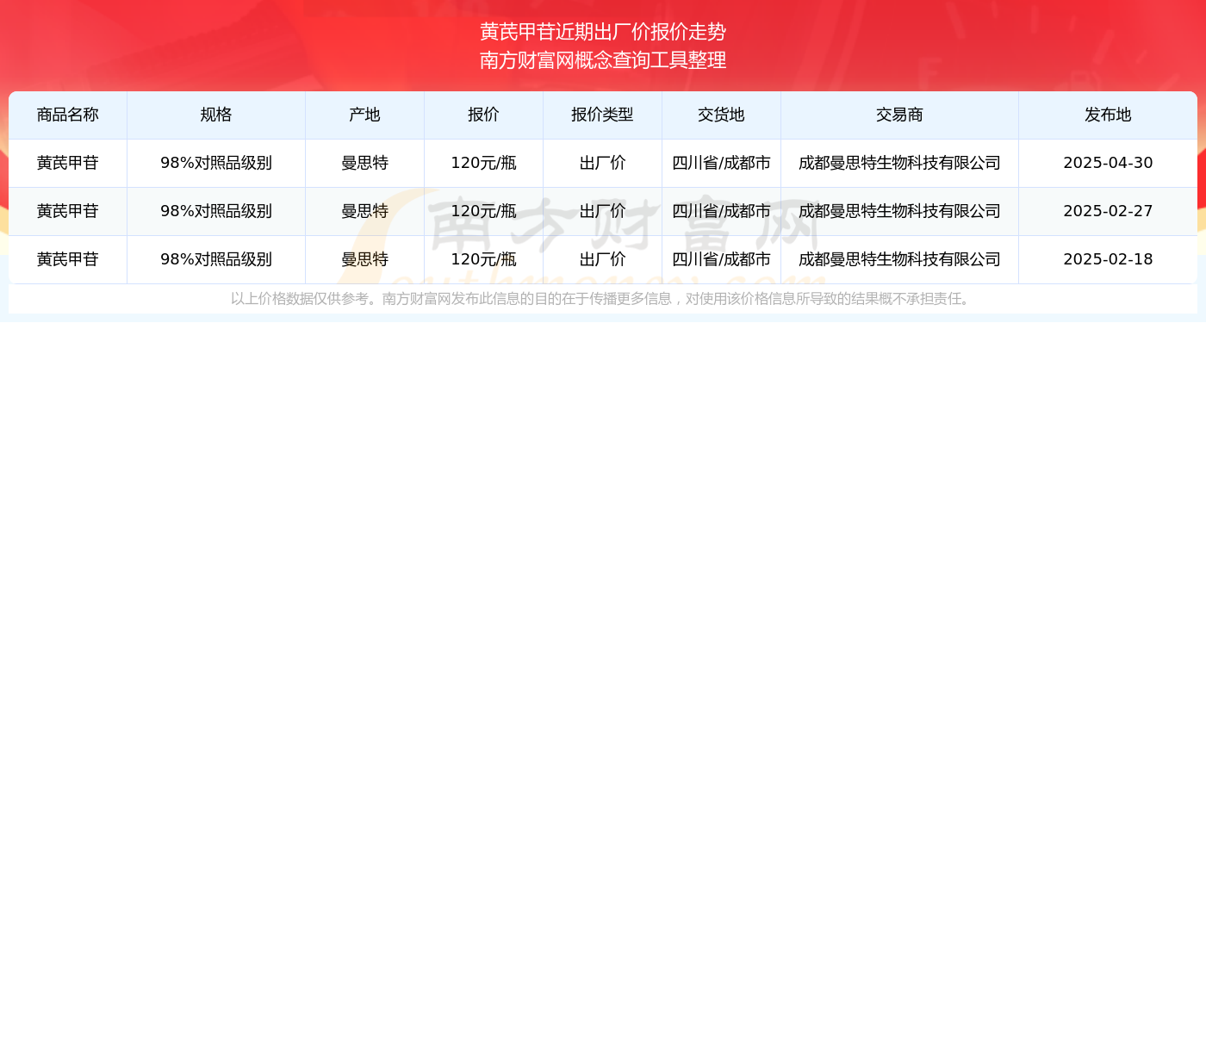Click the 规格 column header

tap(216, 115)
